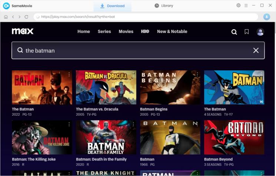Navigate back with the left arrow
Viewport: 276px width, 176px height.
pyautogui.click(x=13, y=17)
